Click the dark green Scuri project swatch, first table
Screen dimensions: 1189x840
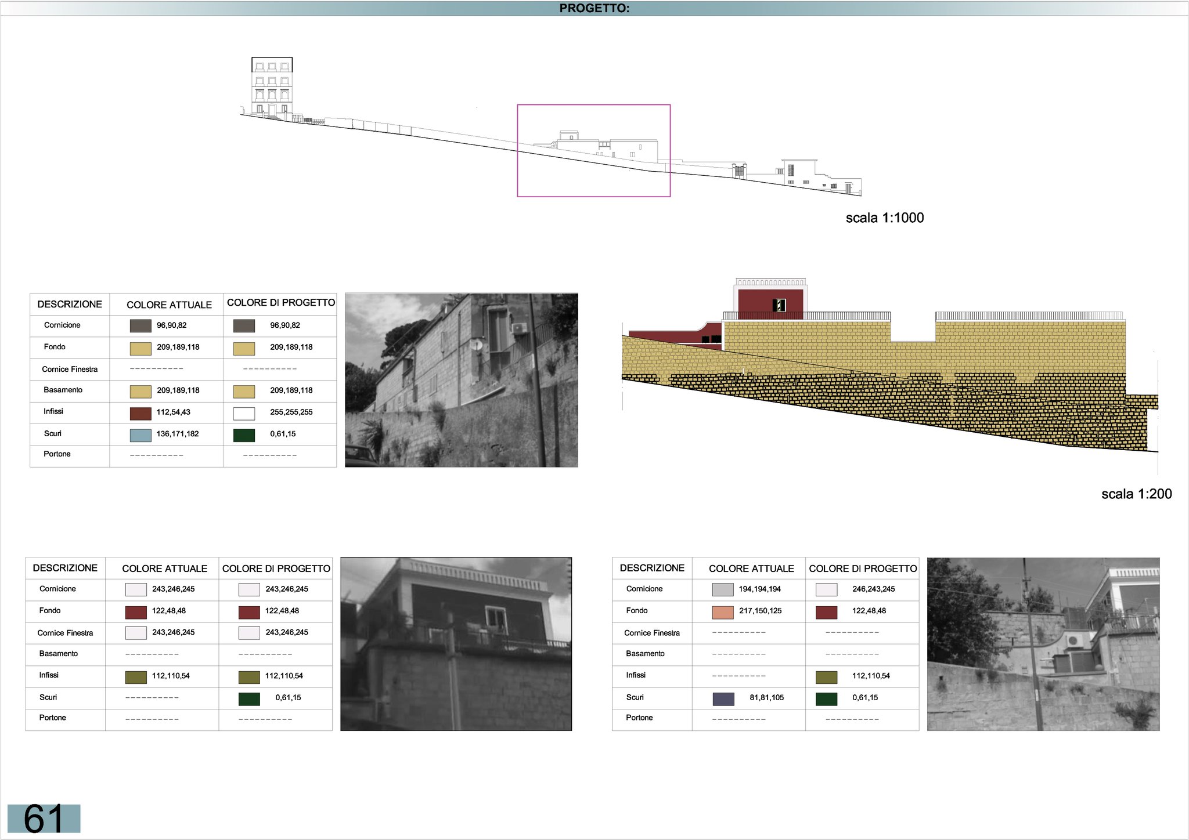tap(244, 435)
